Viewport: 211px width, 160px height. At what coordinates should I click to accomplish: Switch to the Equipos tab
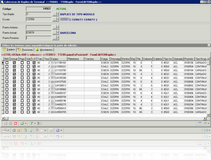[x=9, y=49]
